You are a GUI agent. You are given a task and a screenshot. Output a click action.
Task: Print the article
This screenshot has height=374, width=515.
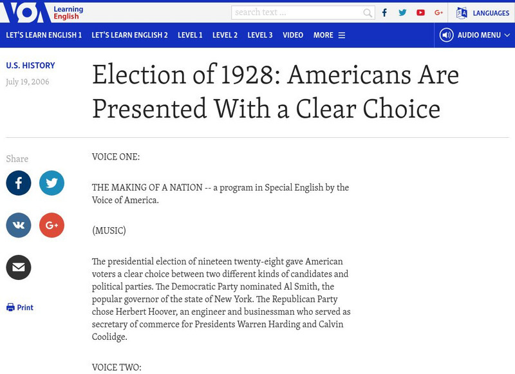point(20,308)
